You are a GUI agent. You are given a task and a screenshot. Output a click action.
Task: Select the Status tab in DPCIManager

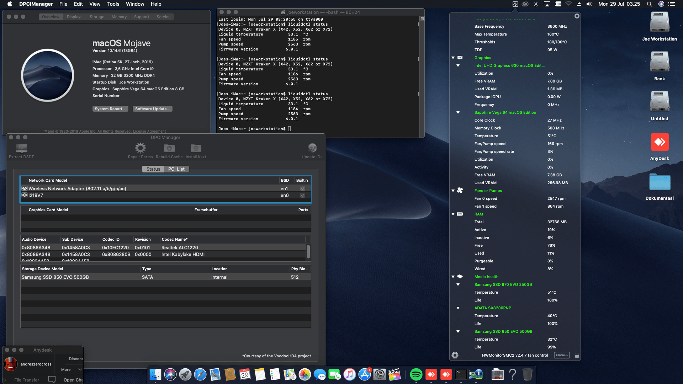(x=153, y=169)
